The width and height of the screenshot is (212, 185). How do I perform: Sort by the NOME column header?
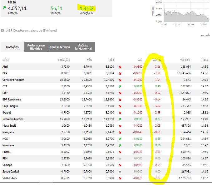6,60
